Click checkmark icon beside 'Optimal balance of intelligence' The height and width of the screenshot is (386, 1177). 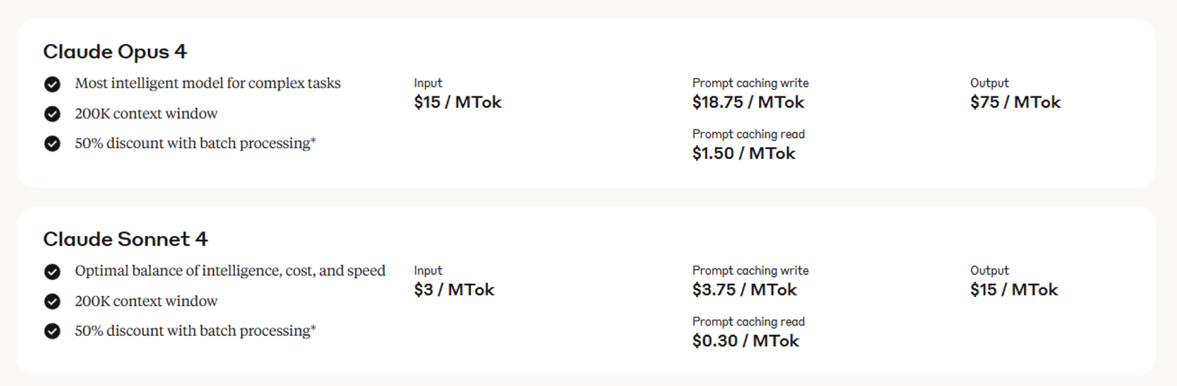52,271
